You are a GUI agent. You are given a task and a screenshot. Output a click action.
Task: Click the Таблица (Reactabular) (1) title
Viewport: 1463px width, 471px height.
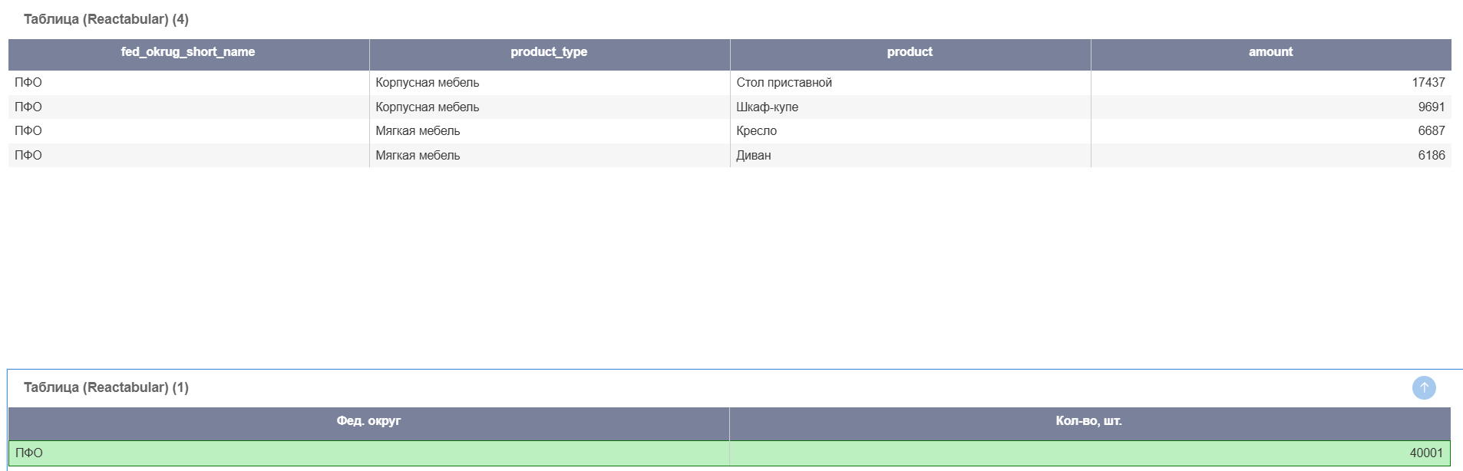(106, 387)
